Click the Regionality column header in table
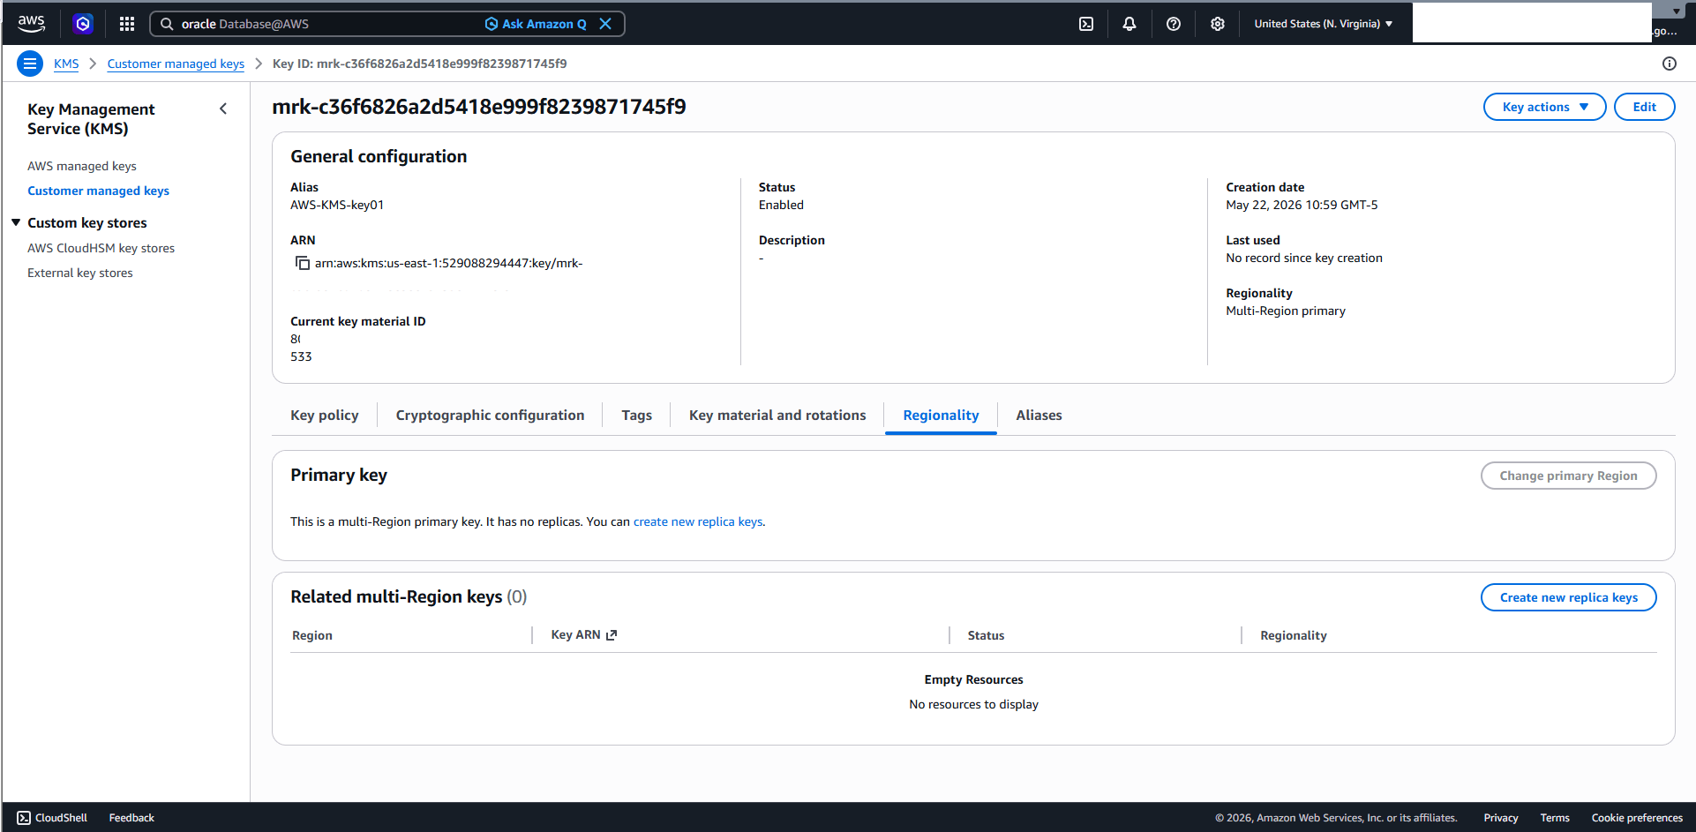This screenshot has width=1696, height=832. click(1293, 635)
